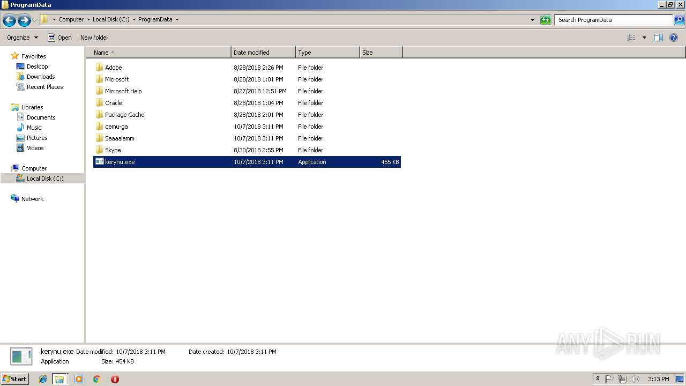Open More view options dropdown arrow
Image resolution: width=686 pixels, height=386 pixels.
pyautogui.click(x=644, y=38)
